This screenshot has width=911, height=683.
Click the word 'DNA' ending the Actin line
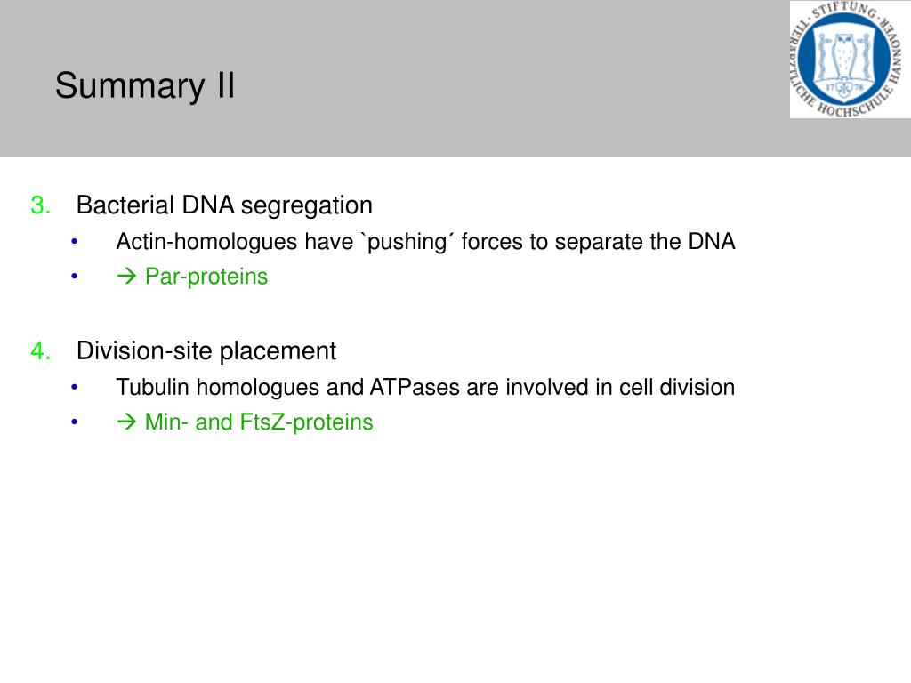coord(712,242)
